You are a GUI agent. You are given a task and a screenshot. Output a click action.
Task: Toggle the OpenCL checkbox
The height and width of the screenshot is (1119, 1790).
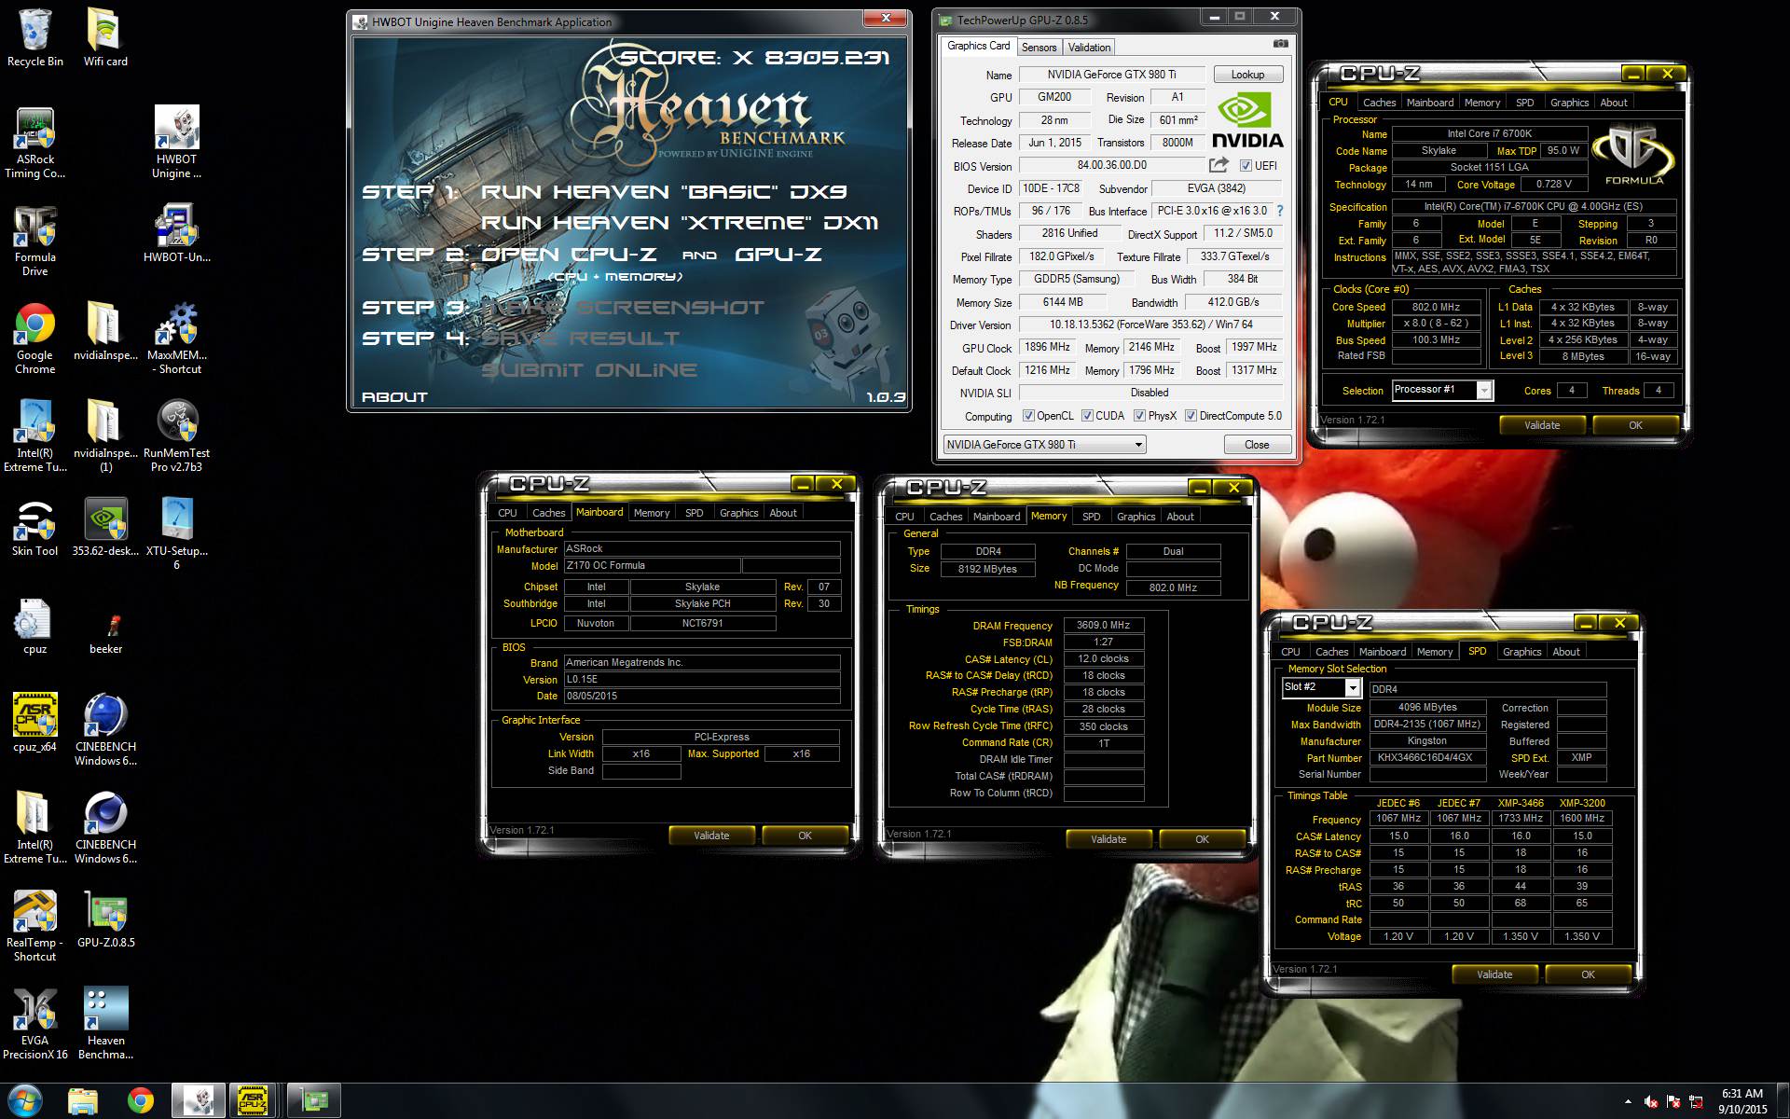(x=1028, y=416)
